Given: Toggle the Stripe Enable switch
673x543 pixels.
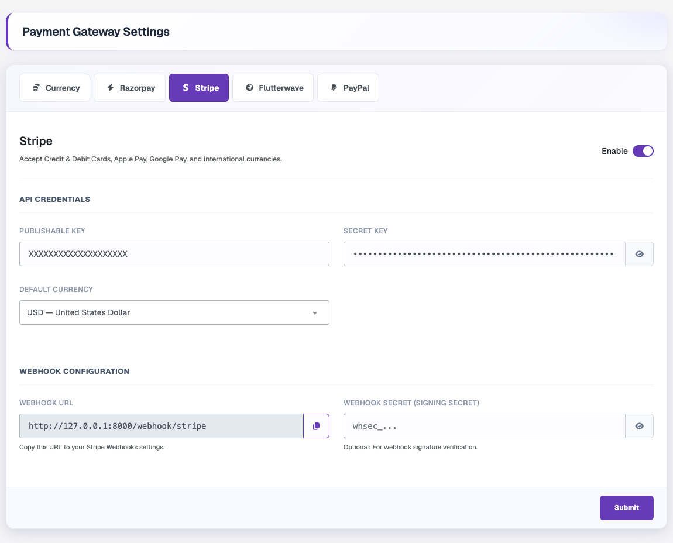Looking at the screenshot, I should click(643, 151).
